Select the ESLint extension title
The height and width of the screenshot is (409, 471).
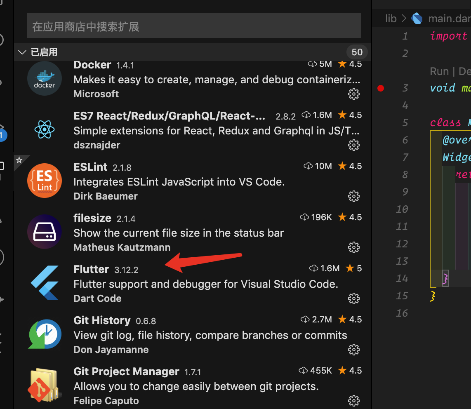coord(90,167)
